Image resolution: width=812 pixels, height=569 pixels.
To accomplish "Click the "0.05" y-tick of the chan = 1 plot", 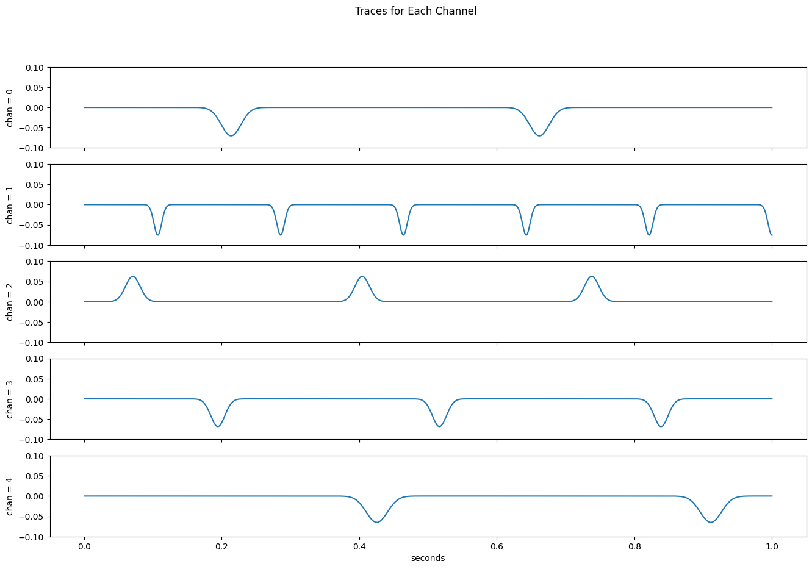I will click(37, 185).
